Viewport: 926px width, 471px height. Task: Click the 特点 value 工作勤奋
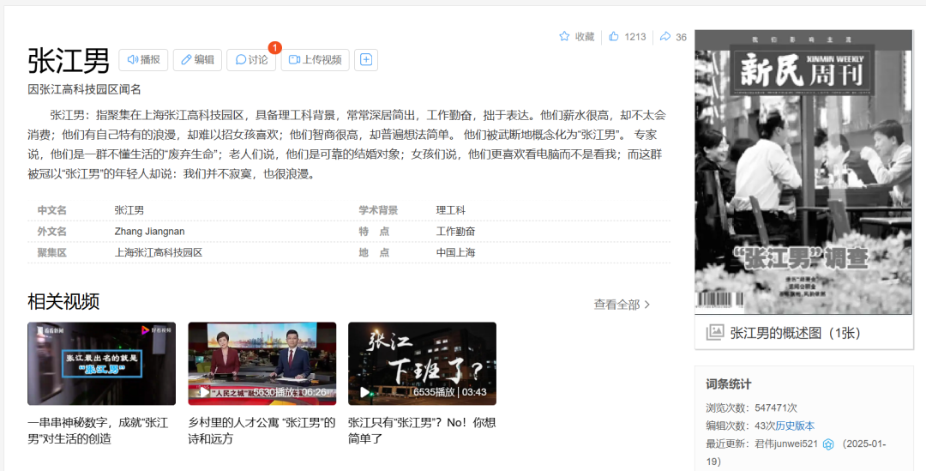455,231
